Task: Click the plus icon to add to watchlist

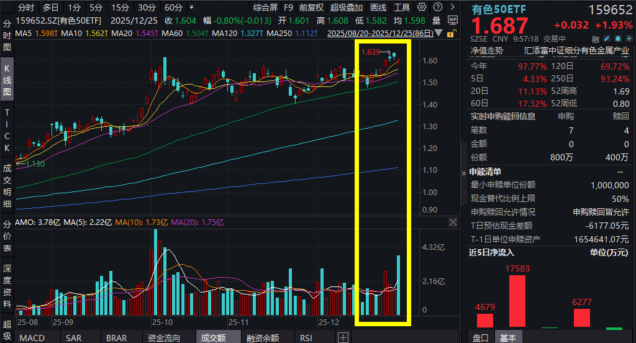Action: 629,38
